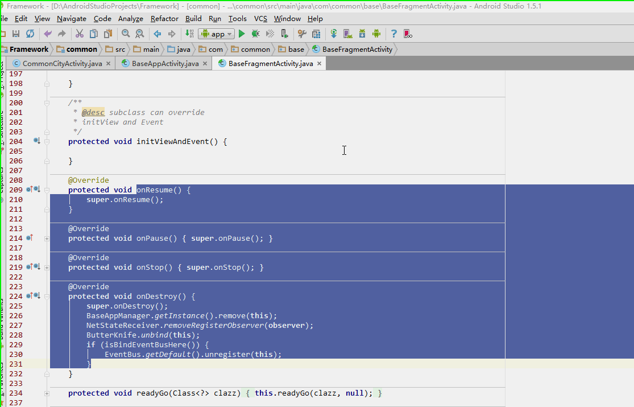Open Replace with the magnifier-A icon
The height and width of the screenshot is (407, 634).
[x=139, y=34]
